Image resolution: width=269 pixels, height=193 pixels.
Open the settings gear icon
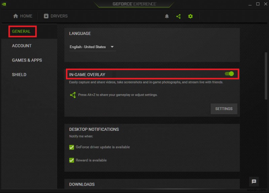coord(190,16)
